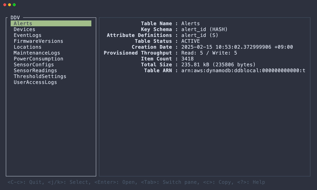The image size is (317, 190).
Task: Open the SensorReadings table
Action: click(35, 70)
